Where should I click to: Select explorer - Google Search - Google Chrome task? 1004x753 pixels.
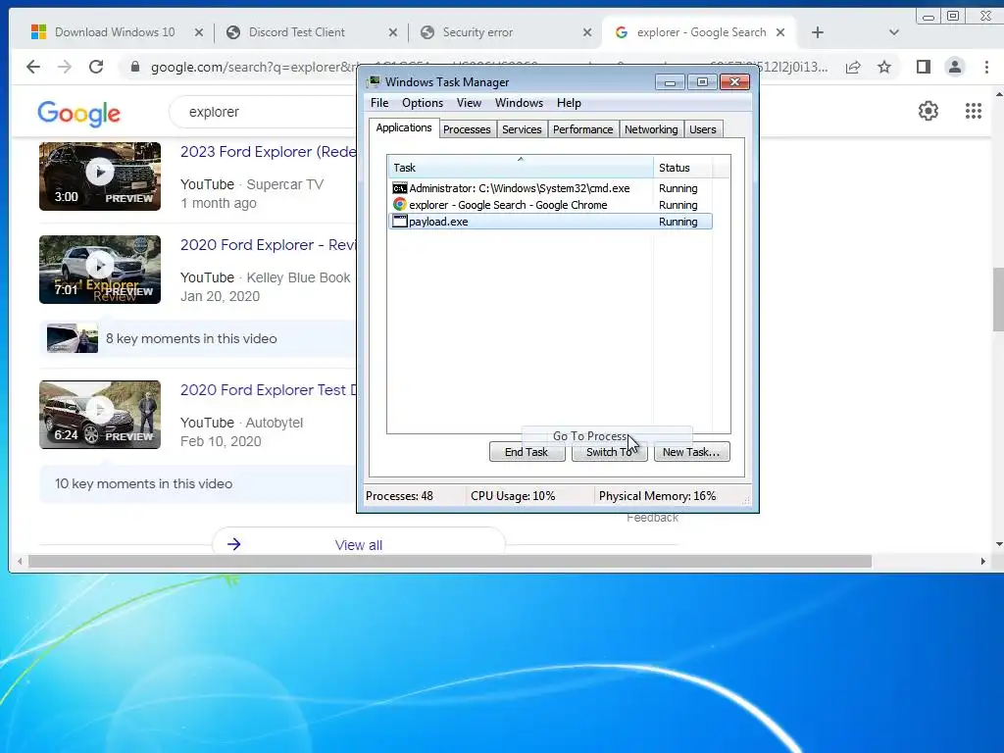click(x=551, y=205)
